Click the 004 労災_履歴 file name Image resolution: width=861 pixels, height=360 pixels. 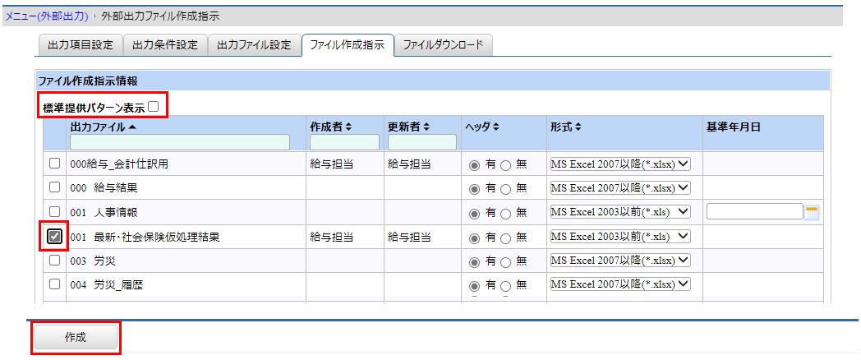point(108,285)
